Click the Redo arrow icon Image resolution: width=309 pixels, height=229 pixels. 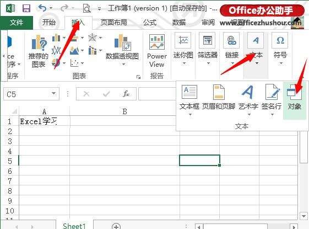coord(64,8)
